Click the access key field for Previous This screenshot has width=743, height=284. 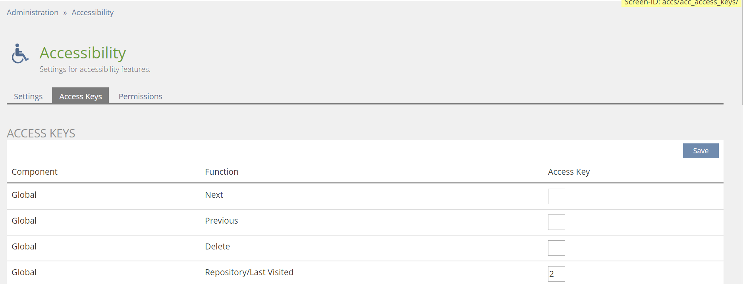coord(556,222)
